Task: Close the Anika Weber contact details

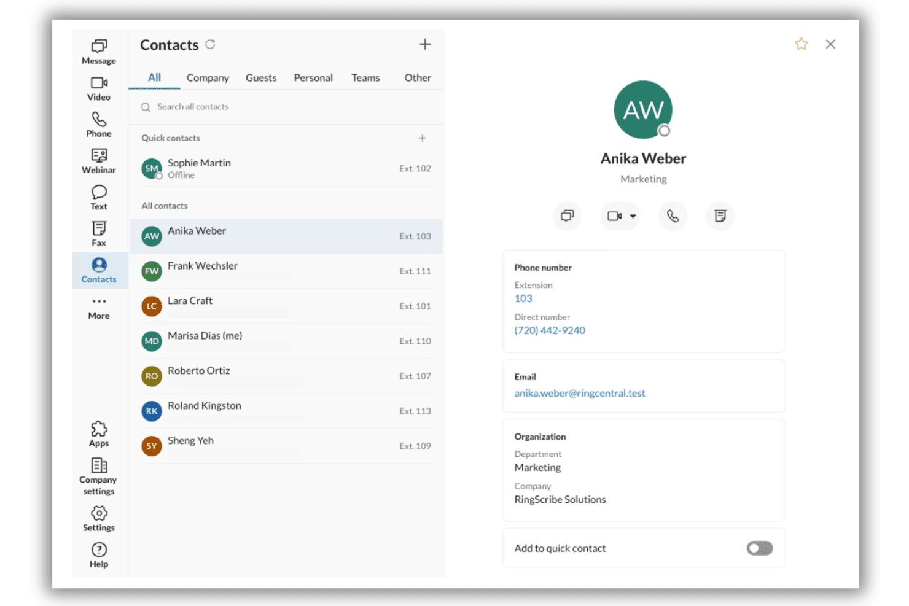Action: [x=830, y=44]
